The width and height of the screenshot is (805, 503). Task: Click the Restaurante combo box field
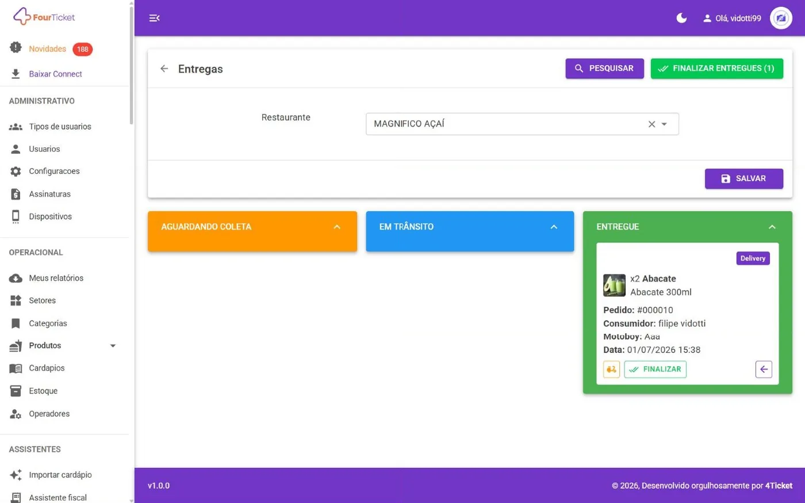click(x=522, y=124)
